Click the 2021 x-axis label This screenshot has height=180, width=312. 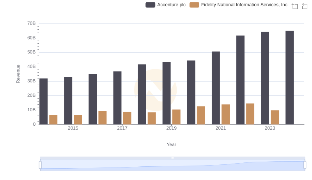tap(220, 128)
